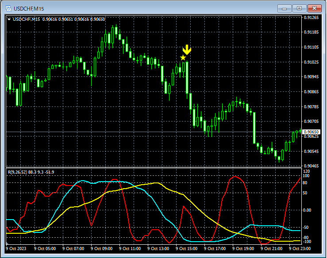Click the 0.90625 price scale label

point(311,136)
